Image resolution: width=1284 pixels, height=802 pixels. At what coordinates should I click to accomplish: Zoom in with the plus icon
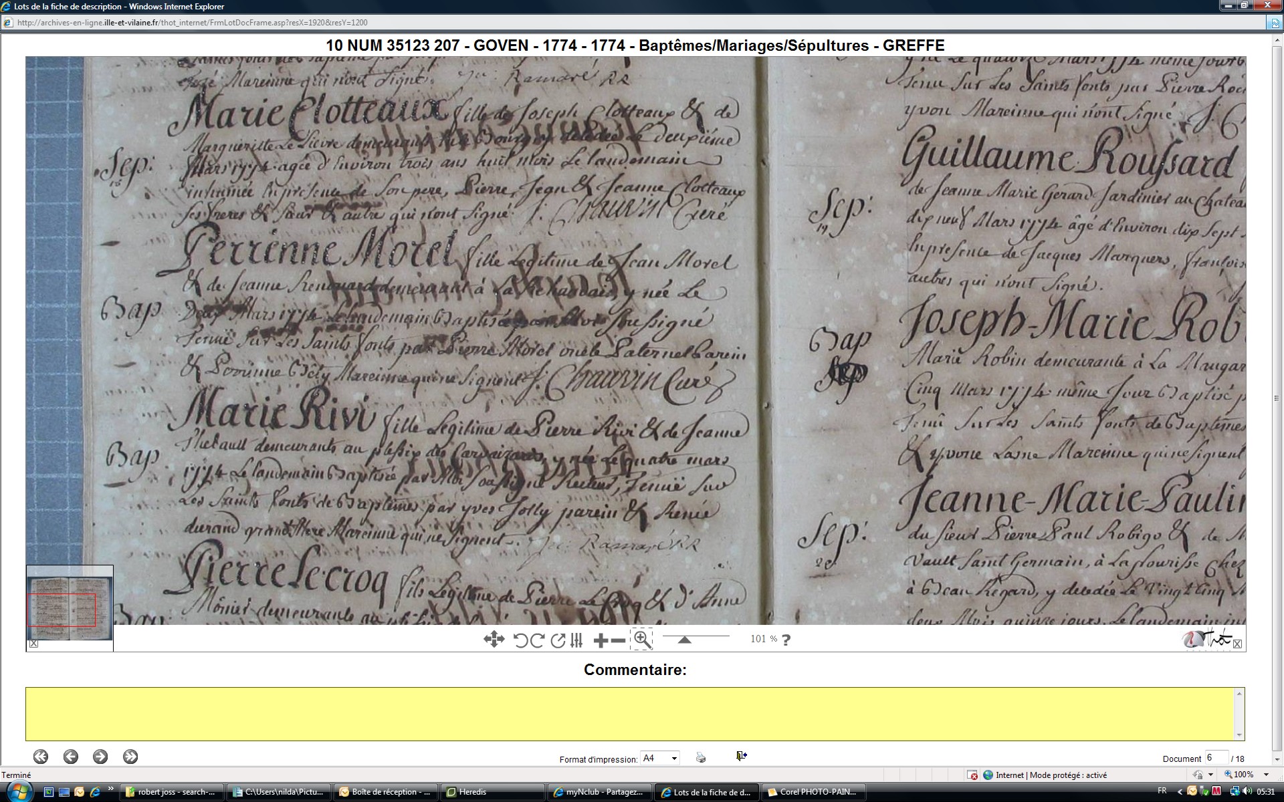point(600,640)
